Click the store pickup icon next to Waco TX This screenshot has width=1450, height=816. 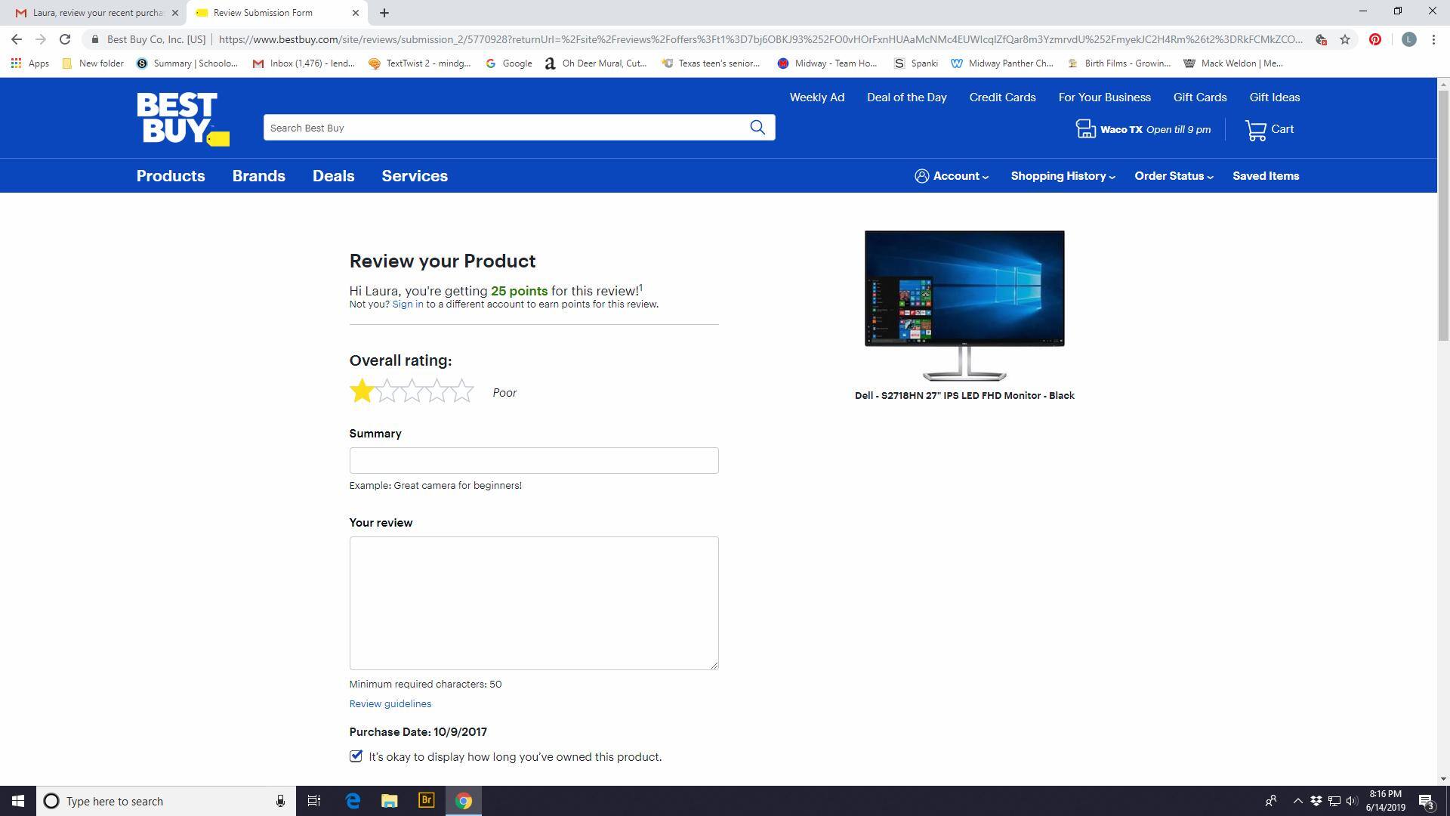coord(1085,128)
